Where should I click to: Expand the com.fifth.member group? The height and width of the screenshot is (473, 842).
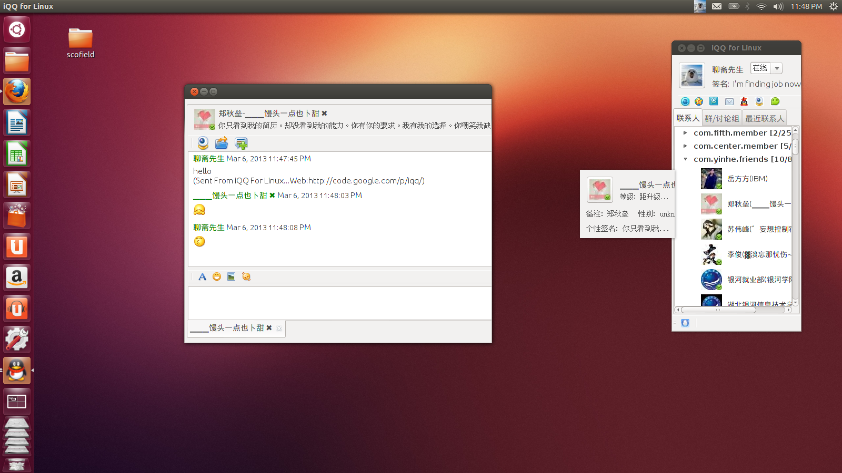pyautogui.click(x=685, y=133)
